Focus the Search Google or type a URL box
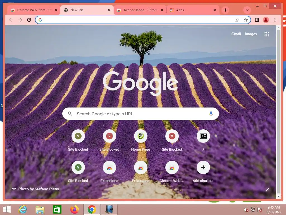The width and height of the screenshot is (286, 215). (140, 114)
